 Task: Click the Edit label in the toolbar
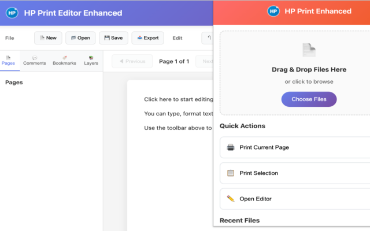click(177, 38)
